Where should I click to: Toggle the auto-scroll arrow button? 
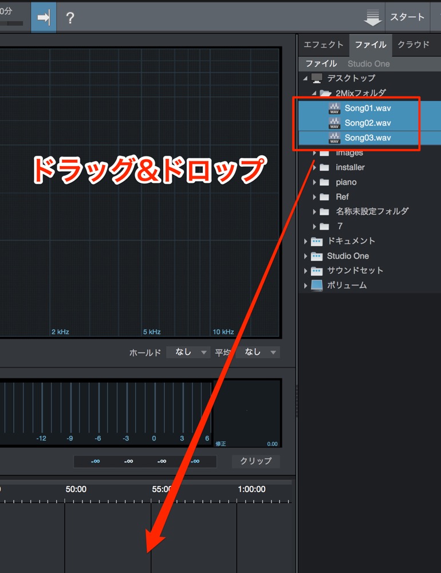[44, 17]
